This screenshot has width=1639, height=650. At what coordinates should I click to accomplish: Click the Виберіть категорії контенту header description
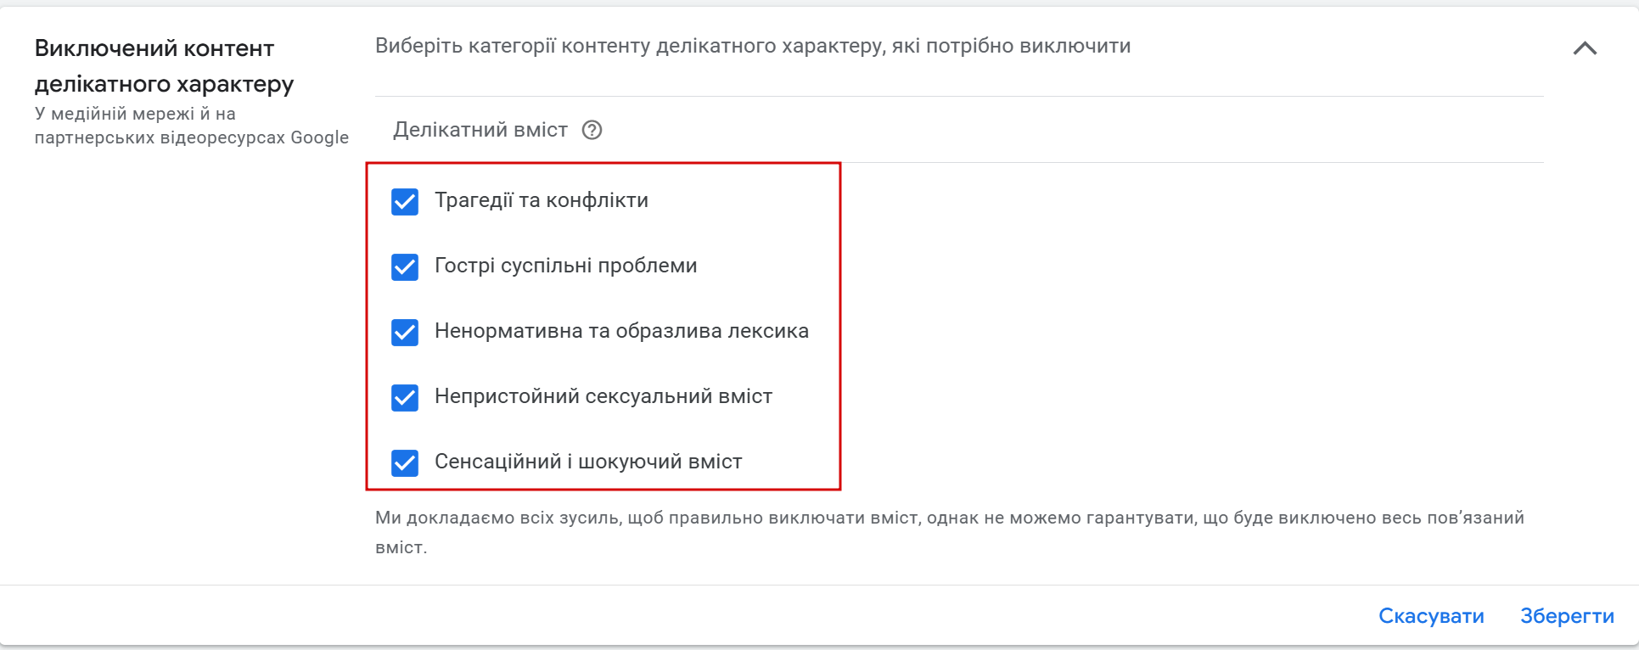[752, 46]
